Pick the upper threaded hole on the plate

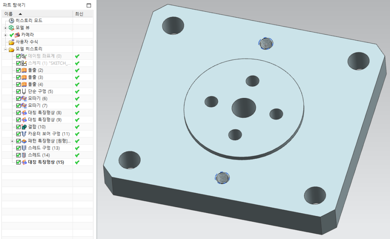click(x=266, y=44)
